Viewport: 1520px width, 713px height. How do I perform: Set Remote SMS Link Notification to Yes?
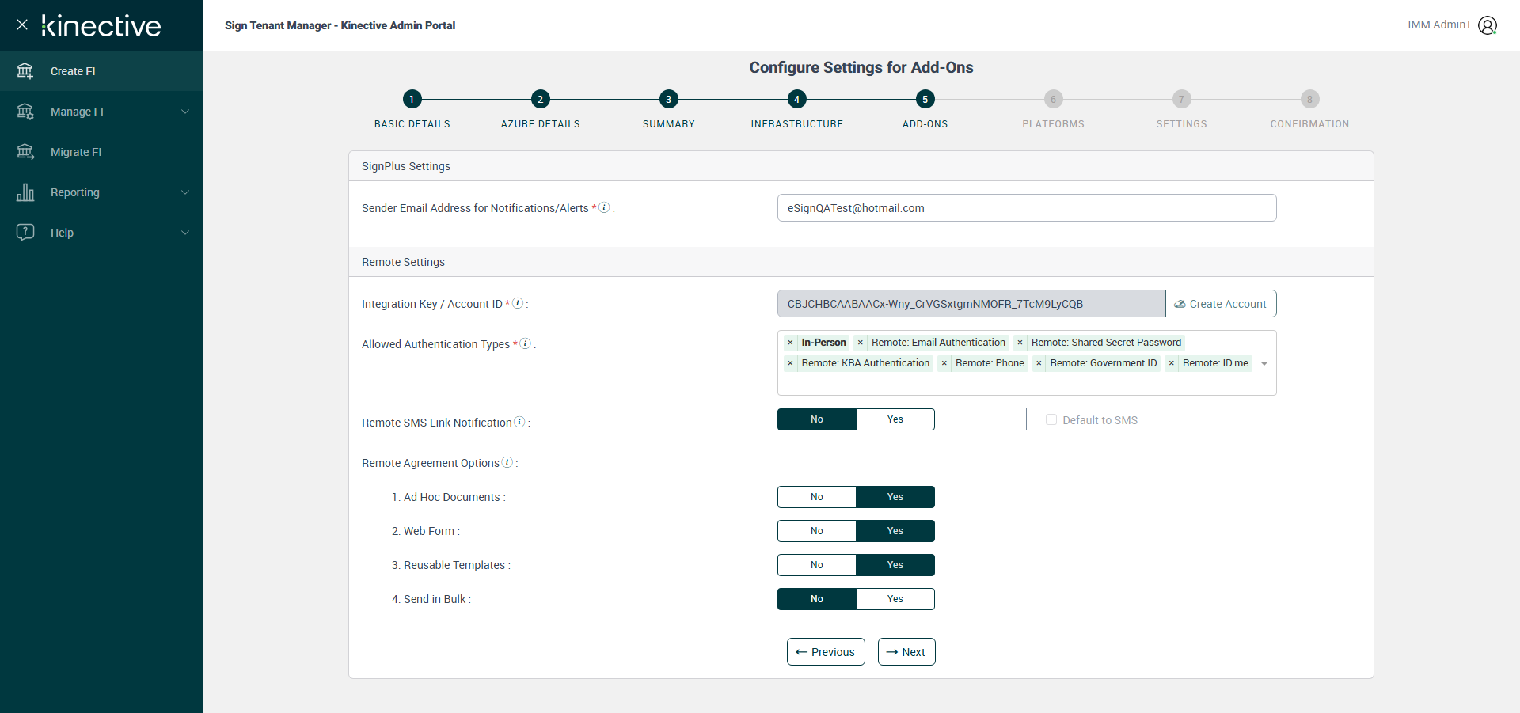895,419
